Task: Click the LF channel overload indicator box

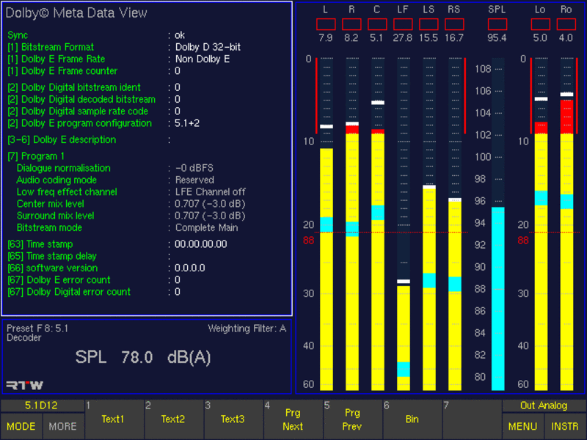Action: click(403, 24)
